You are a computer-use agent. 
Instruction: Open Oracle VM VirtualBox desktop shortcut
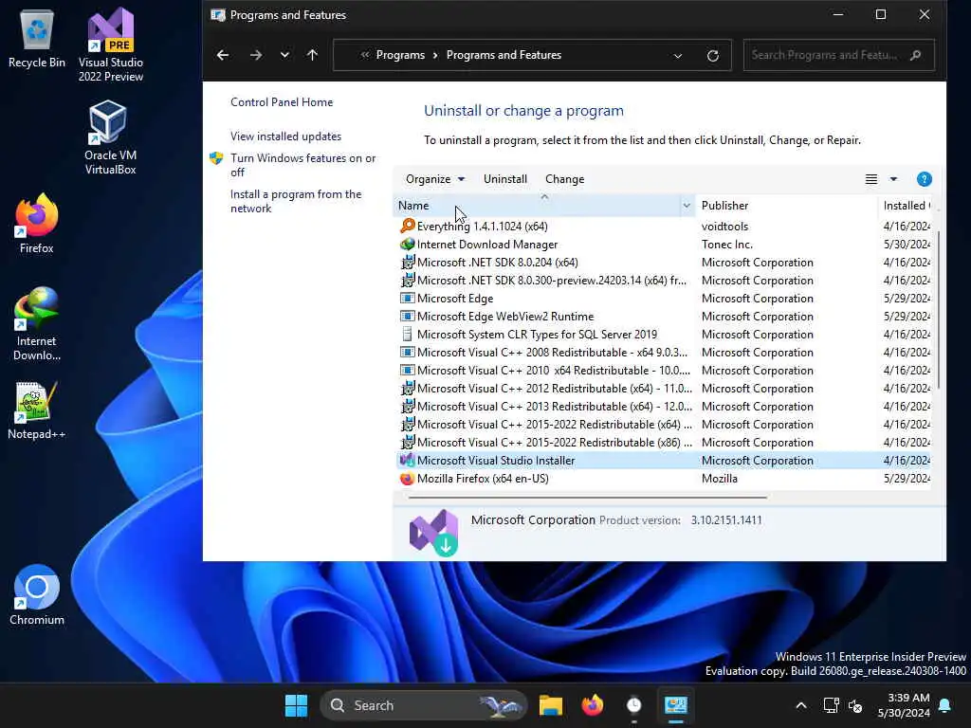[x=110, y=137]
